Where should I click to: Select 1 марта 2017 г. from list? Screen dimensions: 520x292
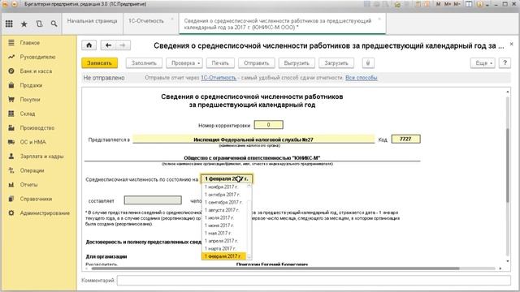pos(224,248)
